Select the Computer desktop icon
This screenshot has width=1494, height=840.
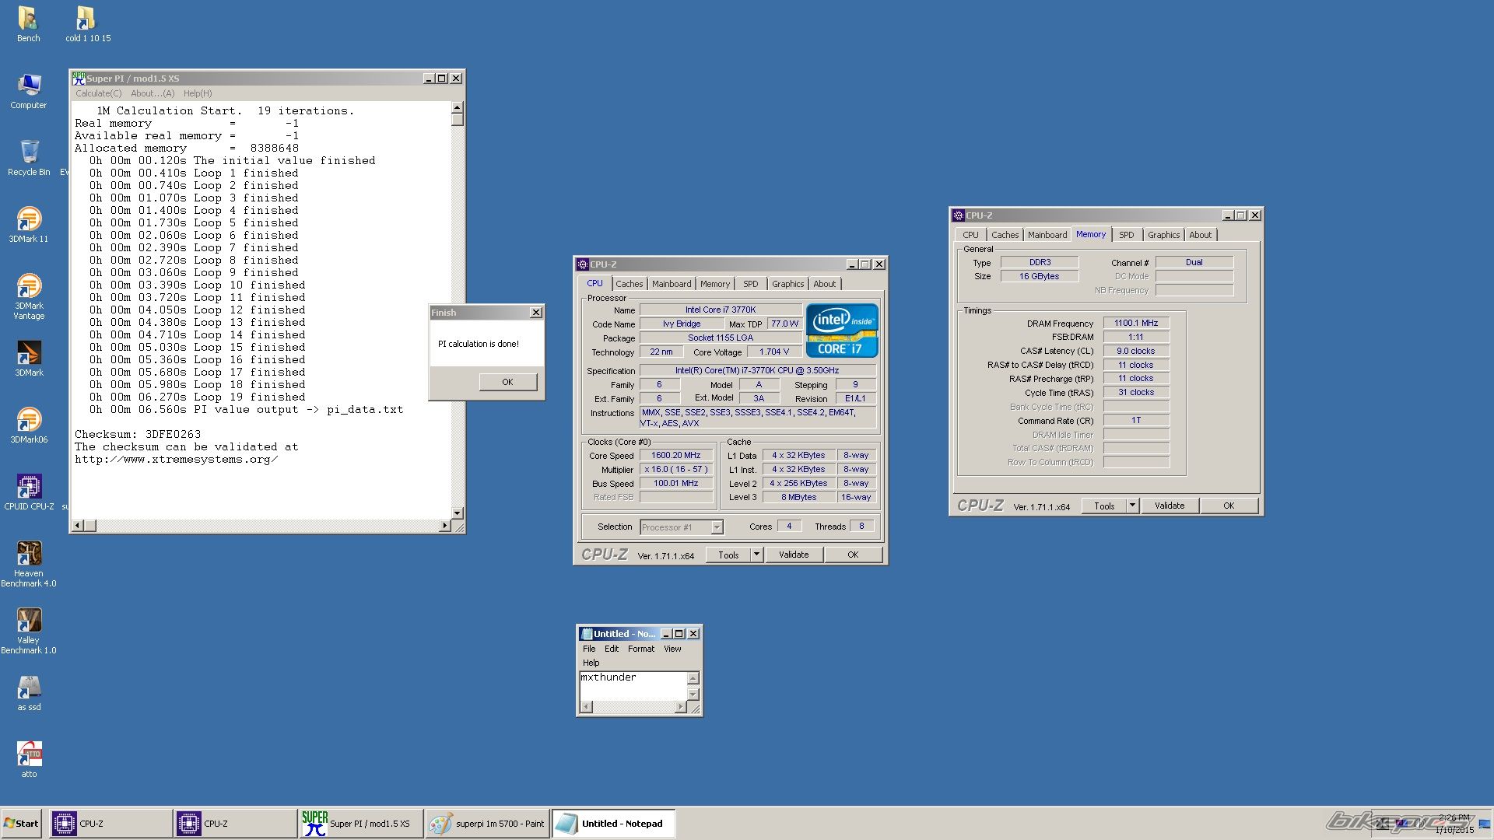(x=29, y=86)
